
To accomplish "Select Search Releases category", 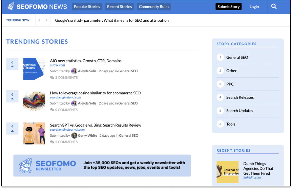I will (240, 97).
